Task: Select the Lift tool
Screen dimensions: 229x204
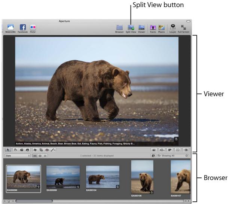Action: [22, 150]
